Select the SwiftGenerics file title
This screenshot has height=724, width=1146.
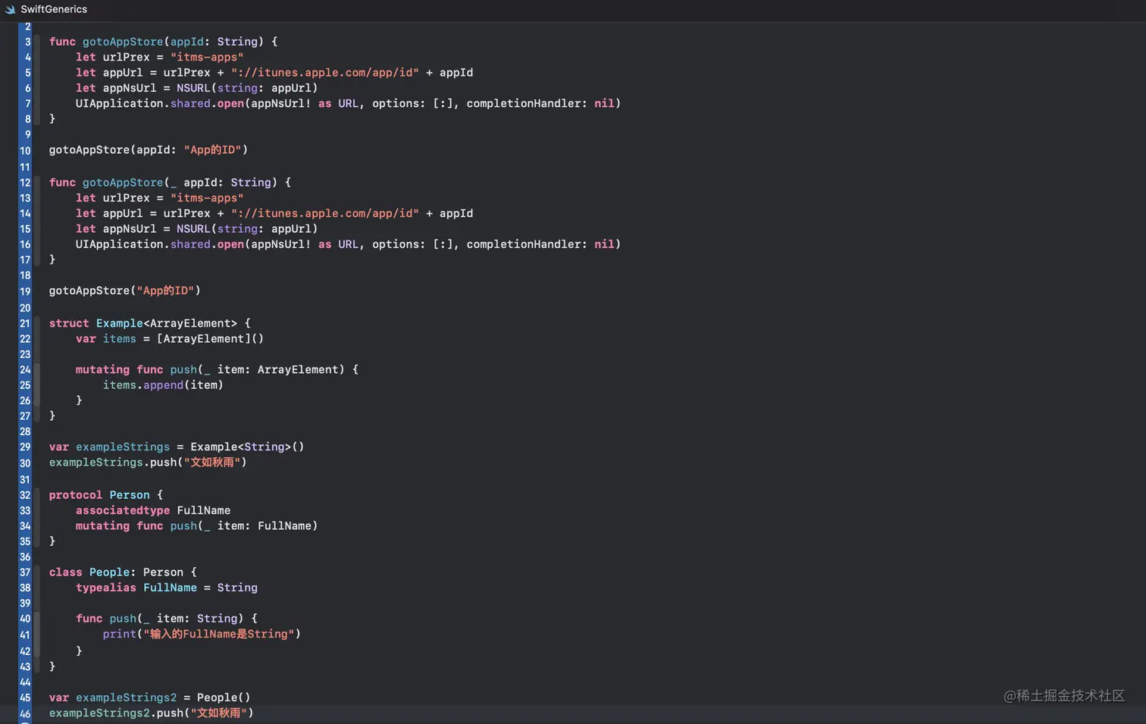(x=54, y=9)
